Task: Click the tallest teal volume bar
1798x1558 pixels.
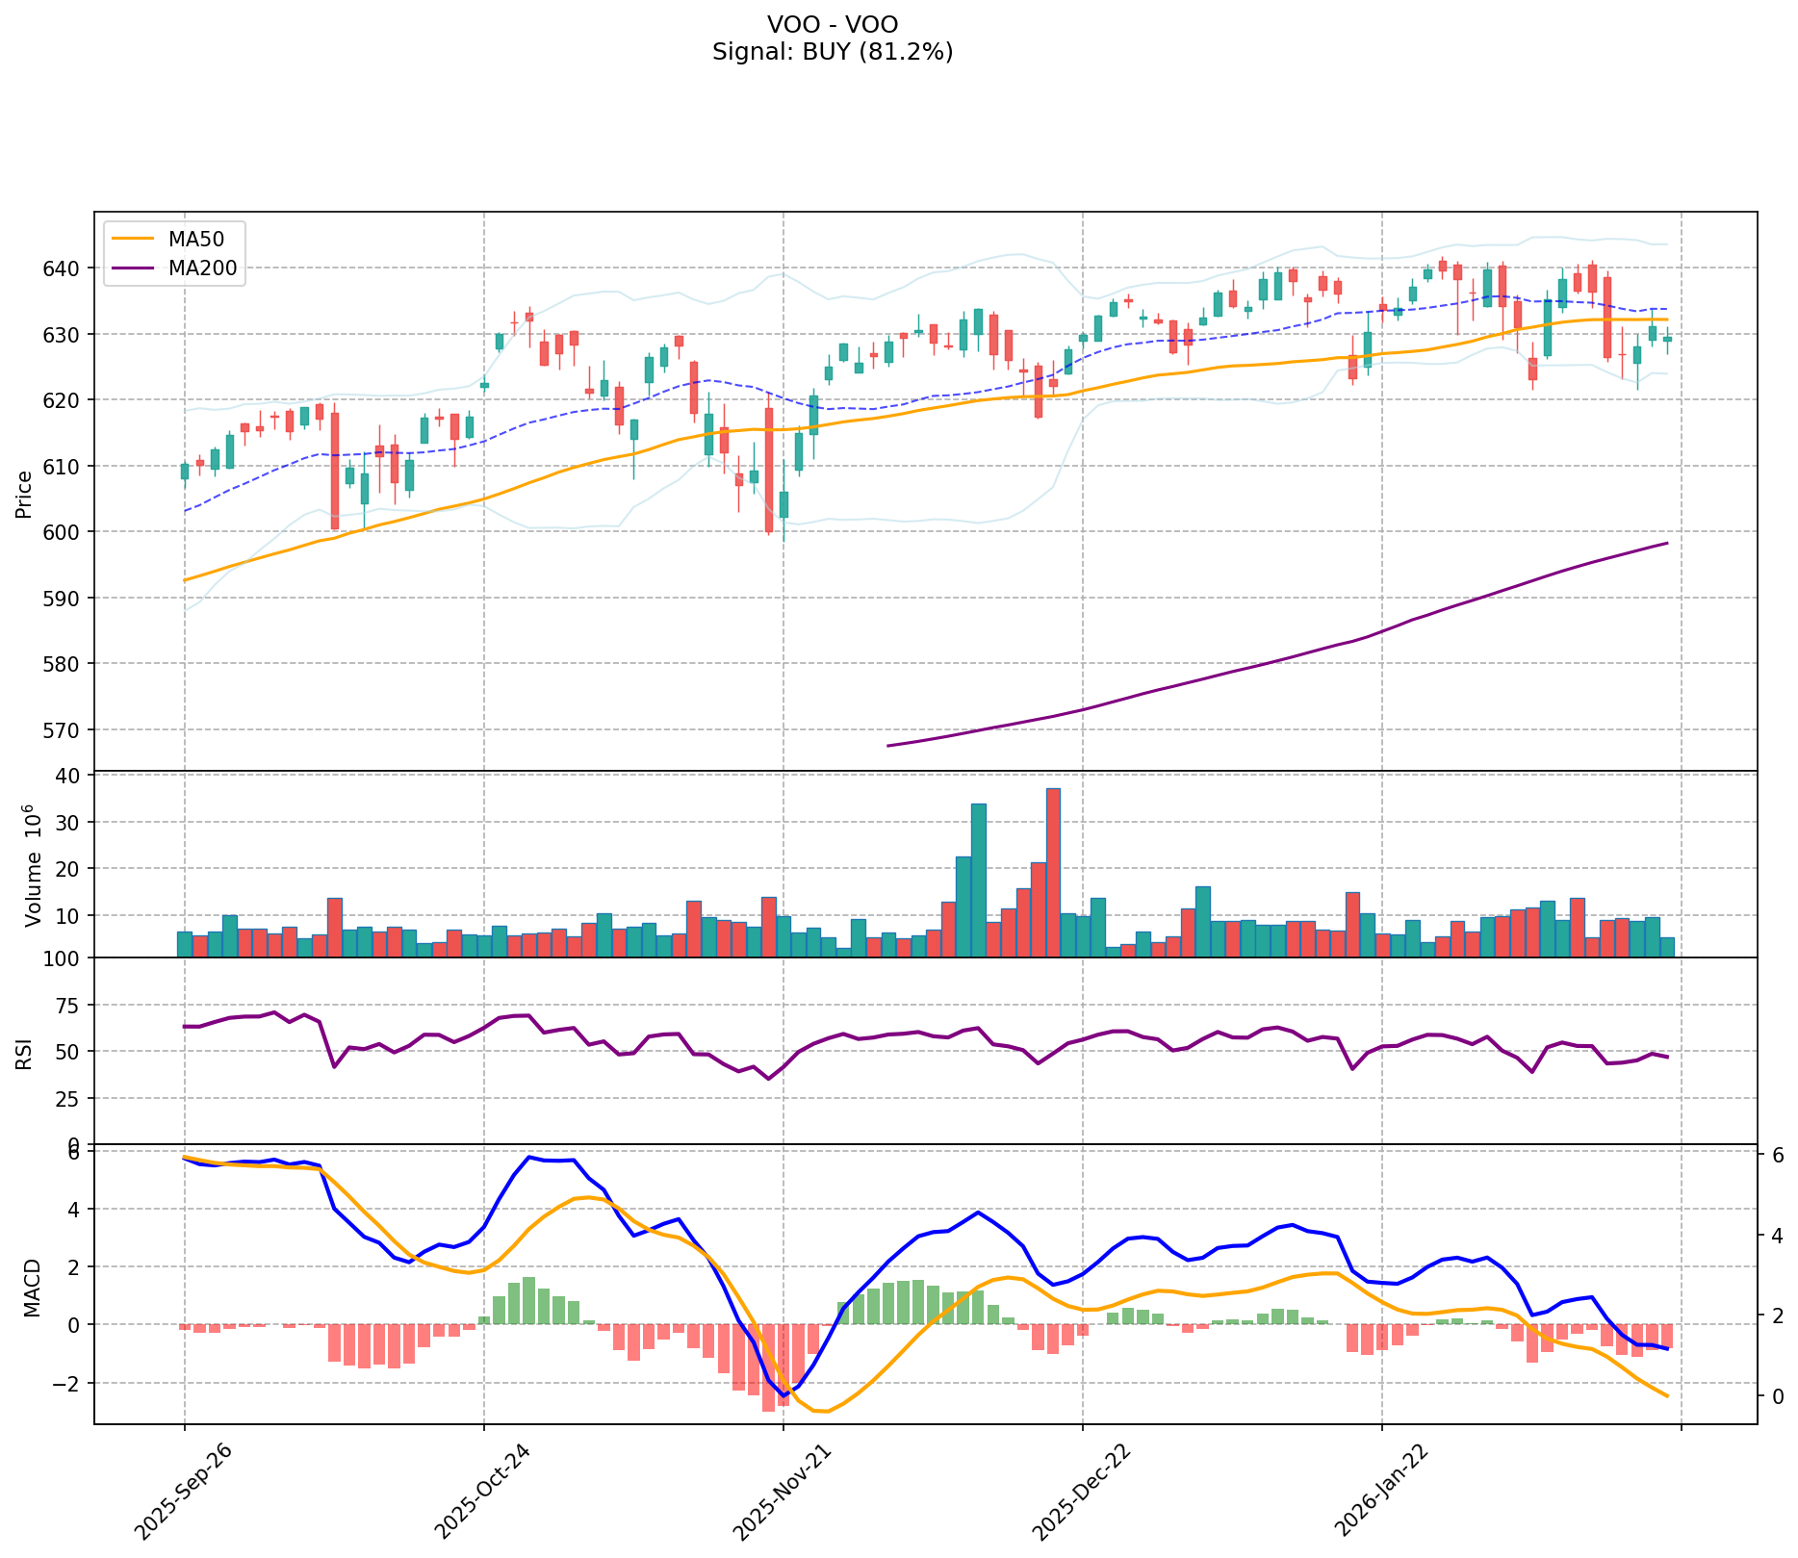Action: point(978,880)
